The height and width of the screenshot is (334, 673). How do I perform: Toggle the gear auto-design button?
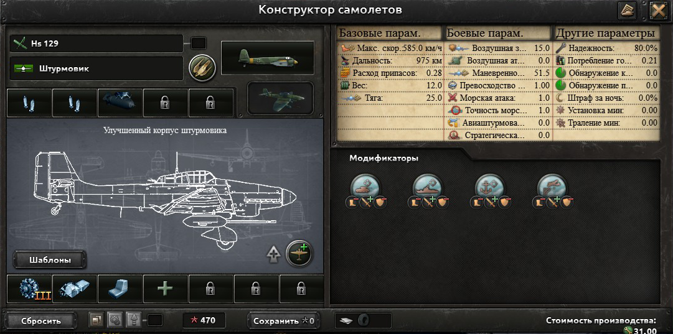coord(115,320)
